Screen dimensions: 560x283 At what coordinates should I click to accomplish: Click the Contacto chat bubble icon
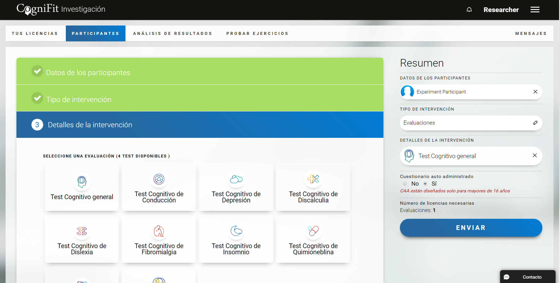pos(507,277)
